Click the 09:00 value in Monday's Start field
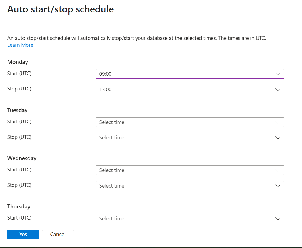 click(105, 74)
